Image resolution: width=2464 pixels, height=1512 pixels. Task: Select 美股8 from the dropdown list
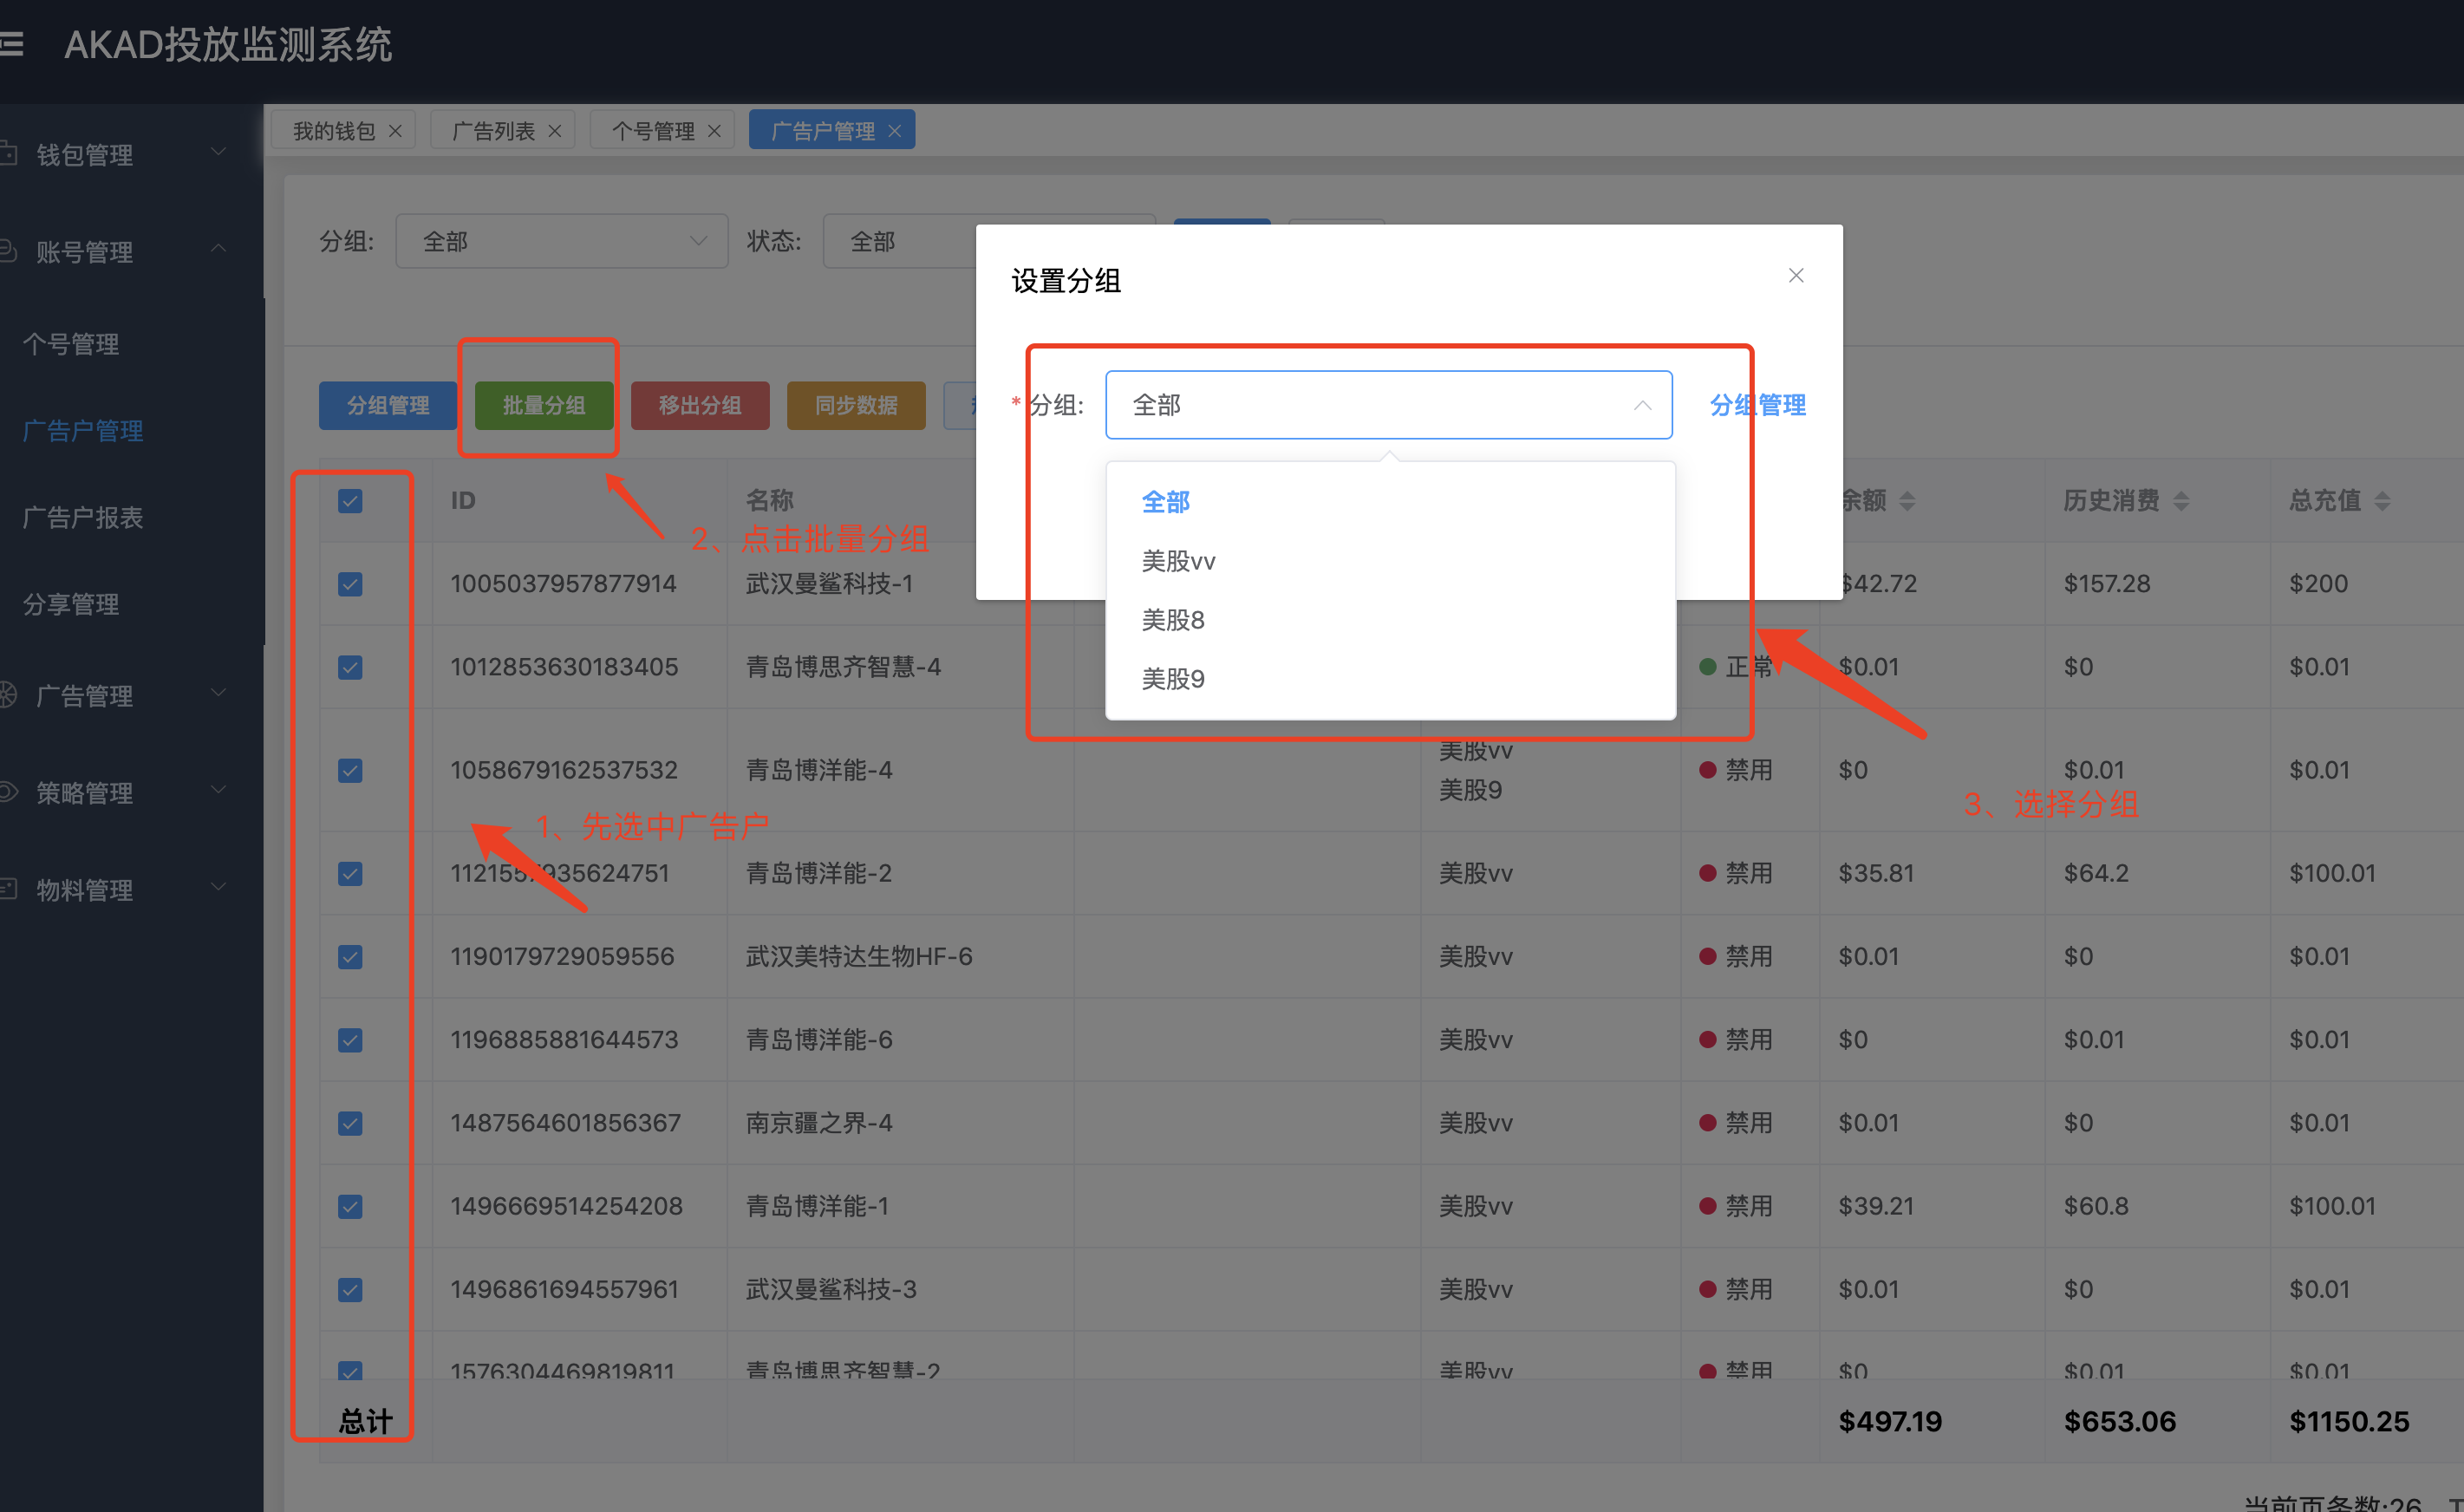pyautogui.click(x=1172, y=620)
